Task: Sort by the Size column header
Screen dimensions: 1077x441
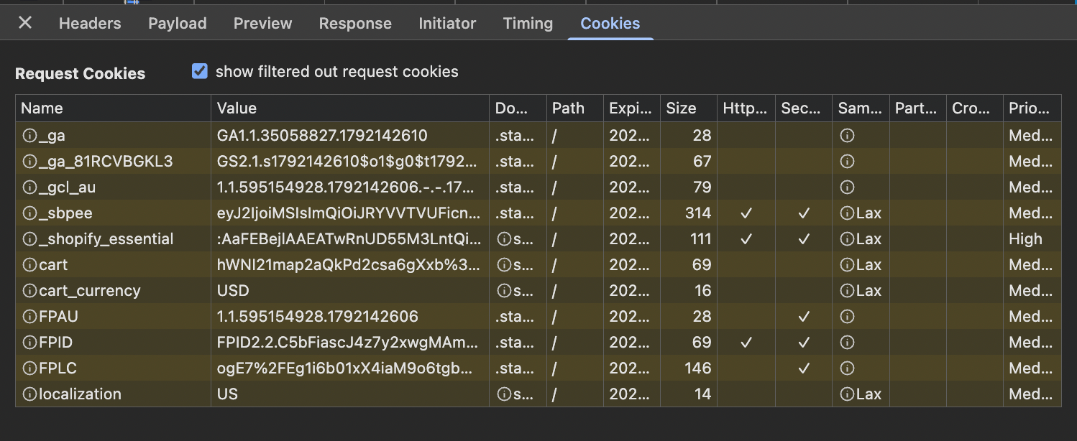Action: tap(689, 108)
